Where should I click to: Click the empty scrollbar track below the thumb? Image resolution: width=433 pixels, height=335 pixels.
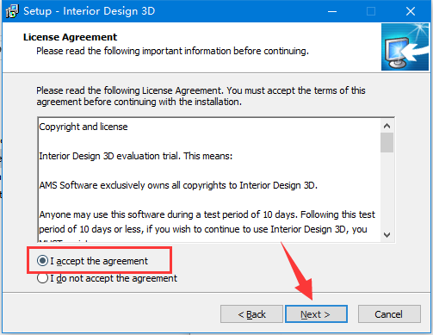click(x=387, y=190)
